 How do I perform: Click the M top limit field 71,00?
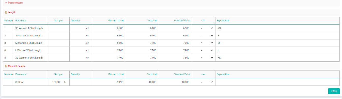click(x=142, y=43)
